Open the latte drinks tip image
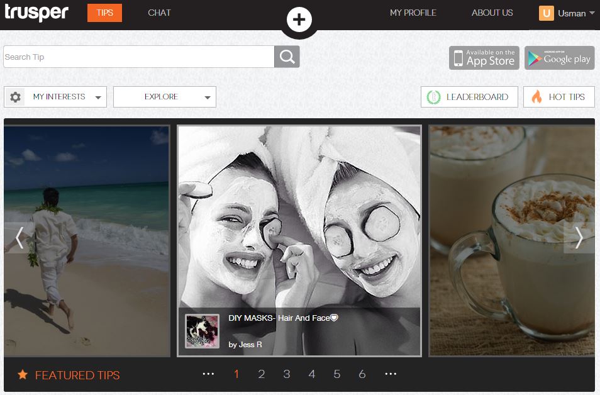The image size is (600, 395). point(512,241)
